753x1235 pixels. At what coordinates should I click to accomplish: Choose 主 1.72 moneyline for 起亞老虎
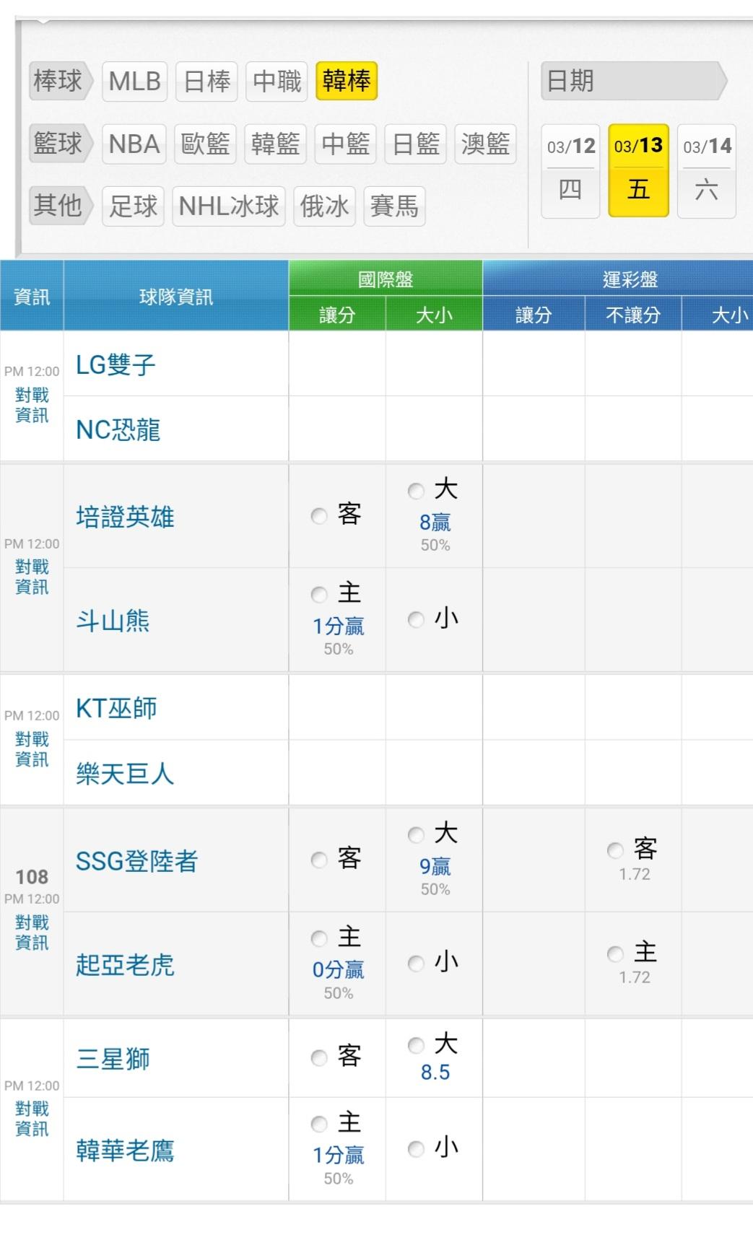615,954
